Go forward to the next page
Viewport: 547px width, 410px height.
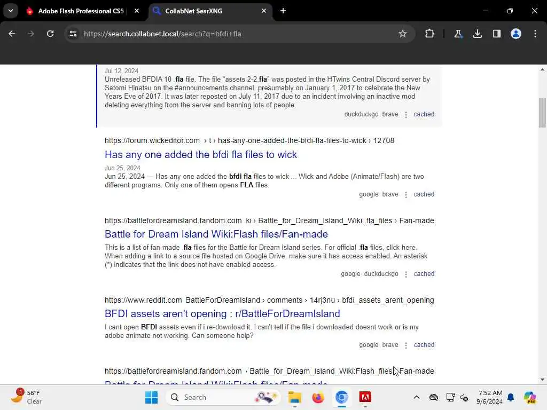coord(31,34)
